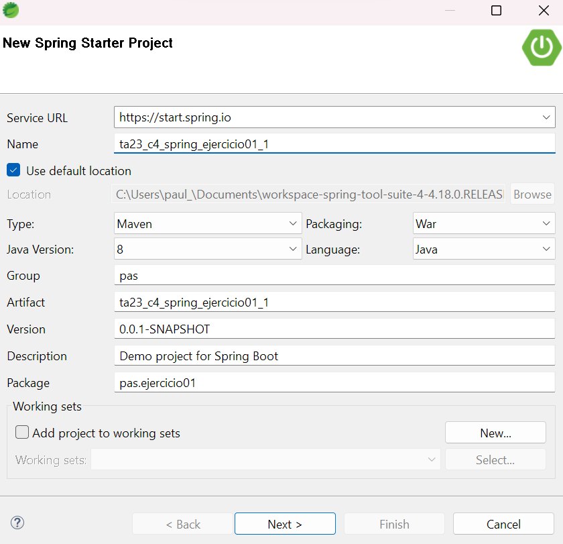Expand the Packaging dropdown set to War
563x544 pixels.
point(546,223)
